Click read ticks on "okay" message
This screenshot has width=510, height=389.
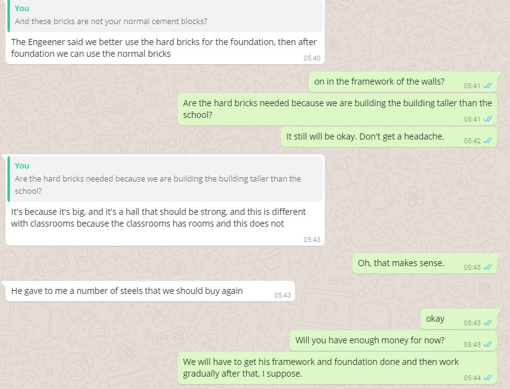pyautogui.click(x=488, y=323)
